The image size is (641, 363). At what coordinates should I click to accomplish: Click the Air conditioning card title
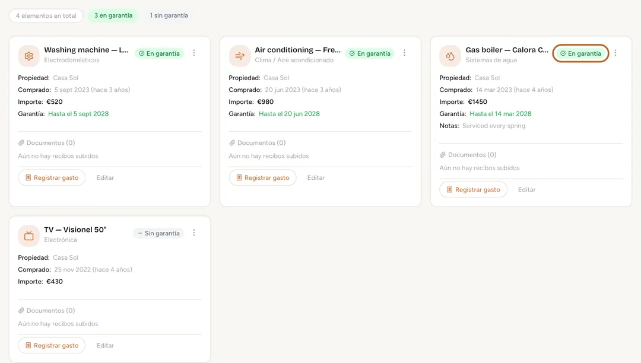click(x=297, y=50)
